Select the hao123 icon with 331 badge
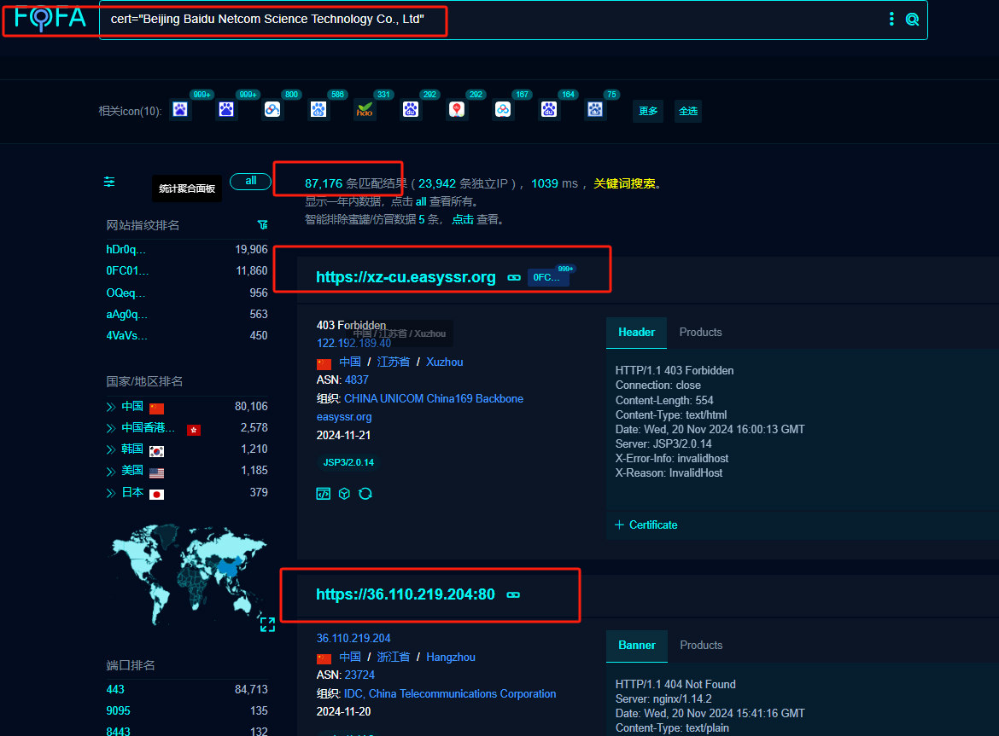This screenshot has width=999, height=736. click(365, 110)
